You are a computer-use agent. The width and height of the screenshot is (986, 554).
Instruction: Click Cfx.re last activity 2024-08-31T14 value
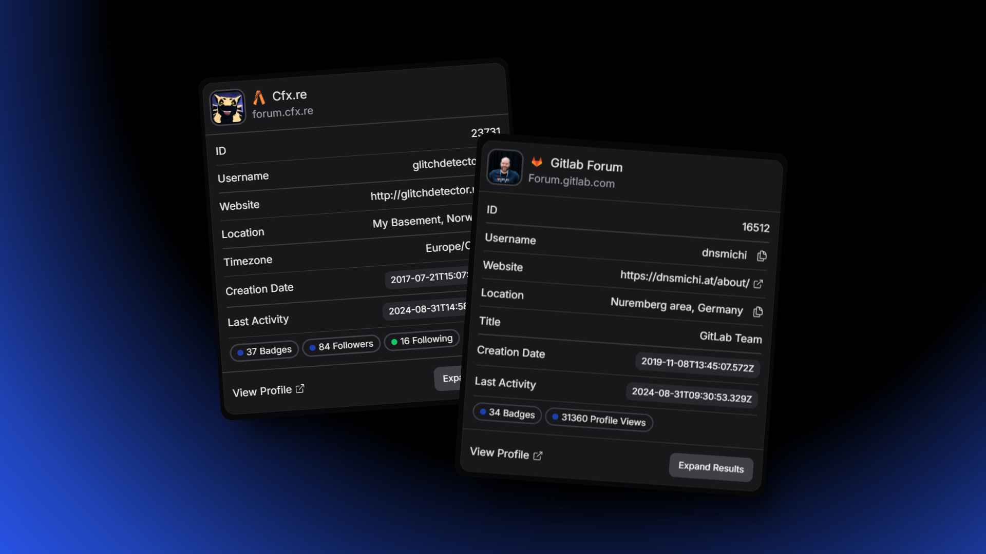coord(426,309)
